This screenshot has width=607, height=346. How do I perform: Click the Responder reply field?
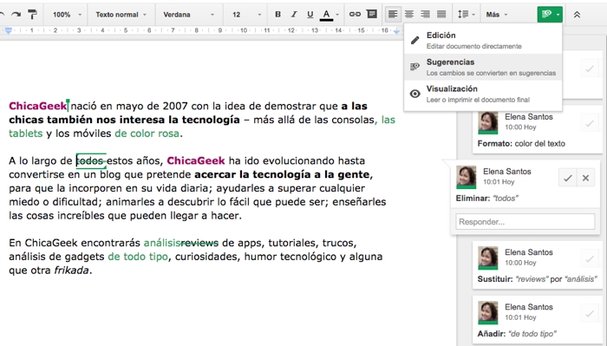coord(525,222)
